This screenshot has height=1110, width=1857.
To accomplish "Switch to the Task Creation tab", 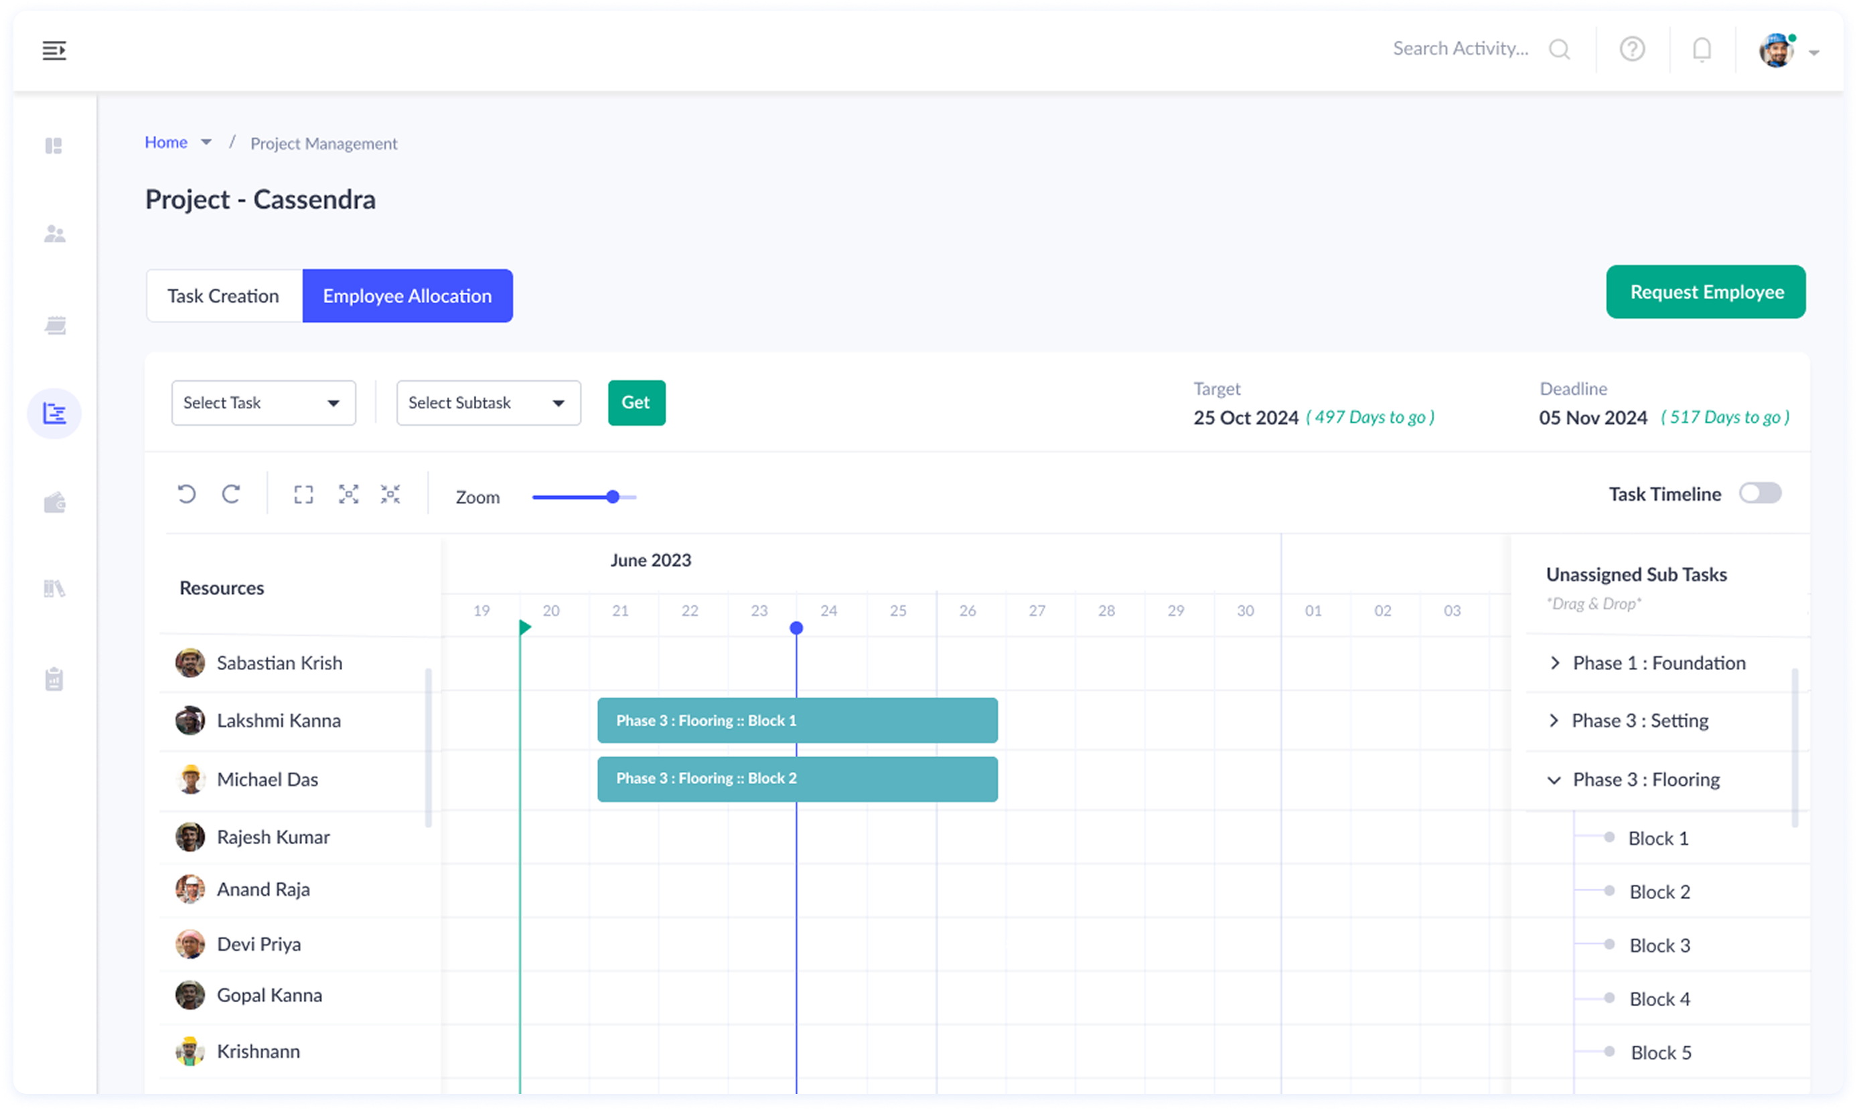I will [224, 296].
